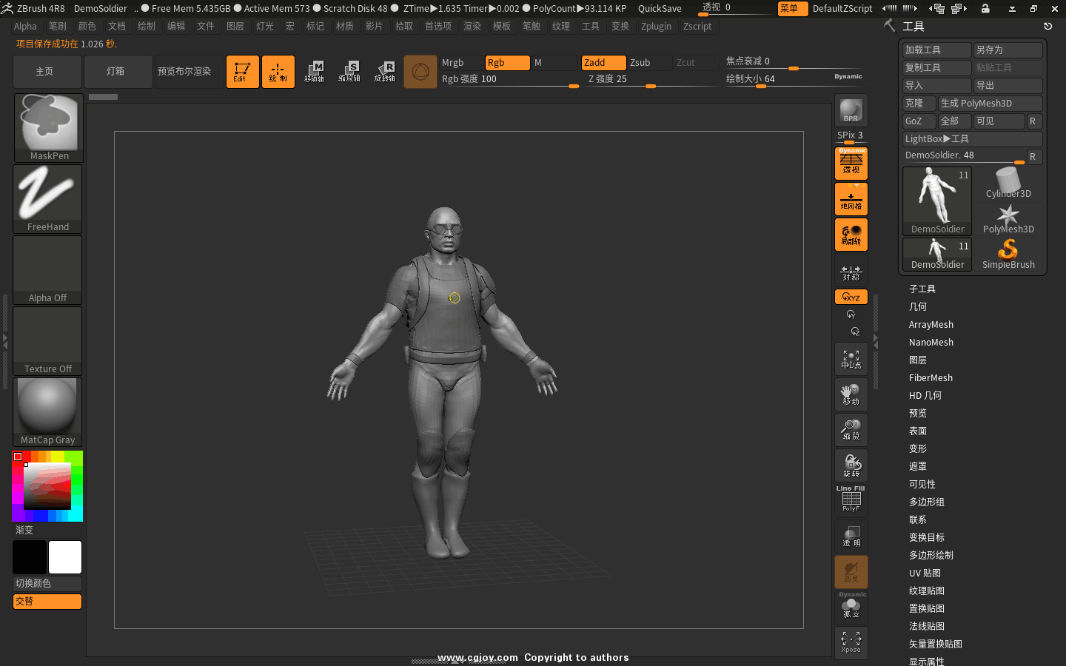Toggle Solo (孤立) dynamic mode
Viewport: 1066px width, 666px height.
851,606
